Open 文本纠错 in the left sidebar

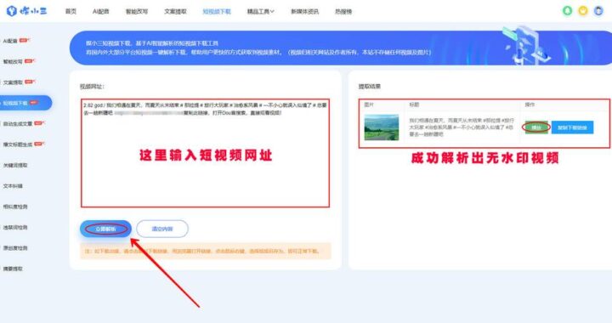pyautogui.click(x=13, y=186)
